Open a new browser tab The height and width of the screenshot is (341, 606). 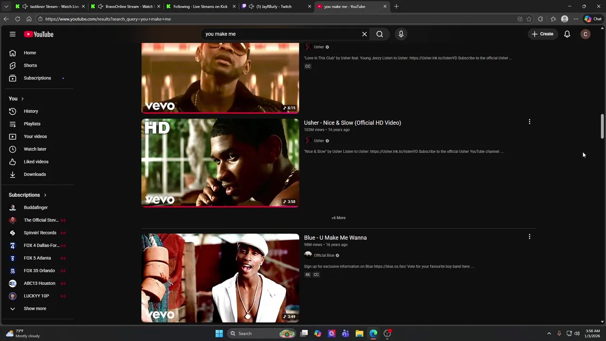pyautogui.click(x=396, y=7)
